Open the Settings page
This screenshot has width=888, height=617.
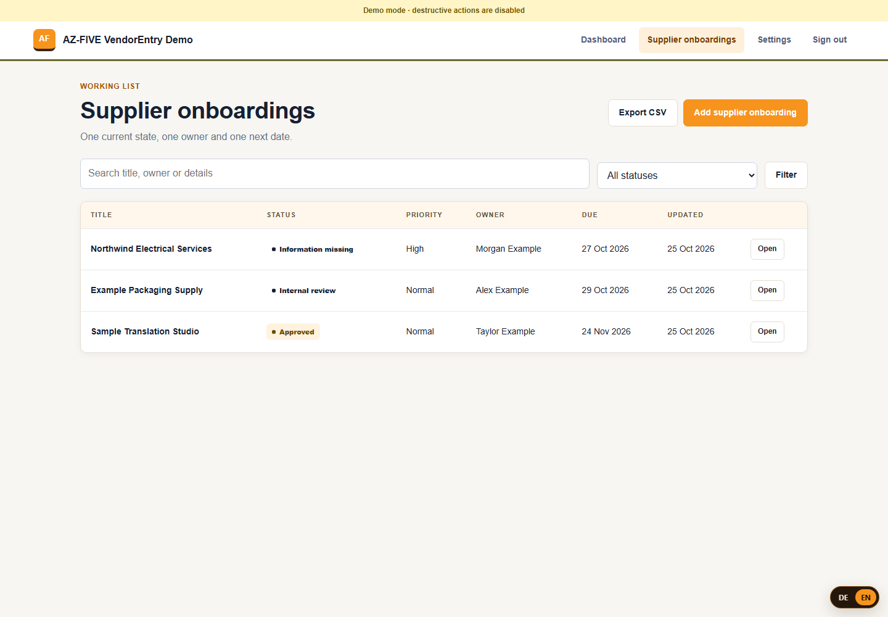774,39
